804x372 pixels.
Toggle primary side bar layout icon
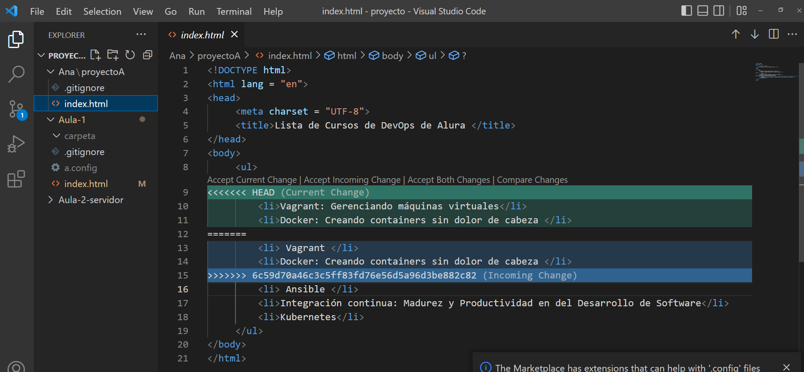tap(687, 11)
